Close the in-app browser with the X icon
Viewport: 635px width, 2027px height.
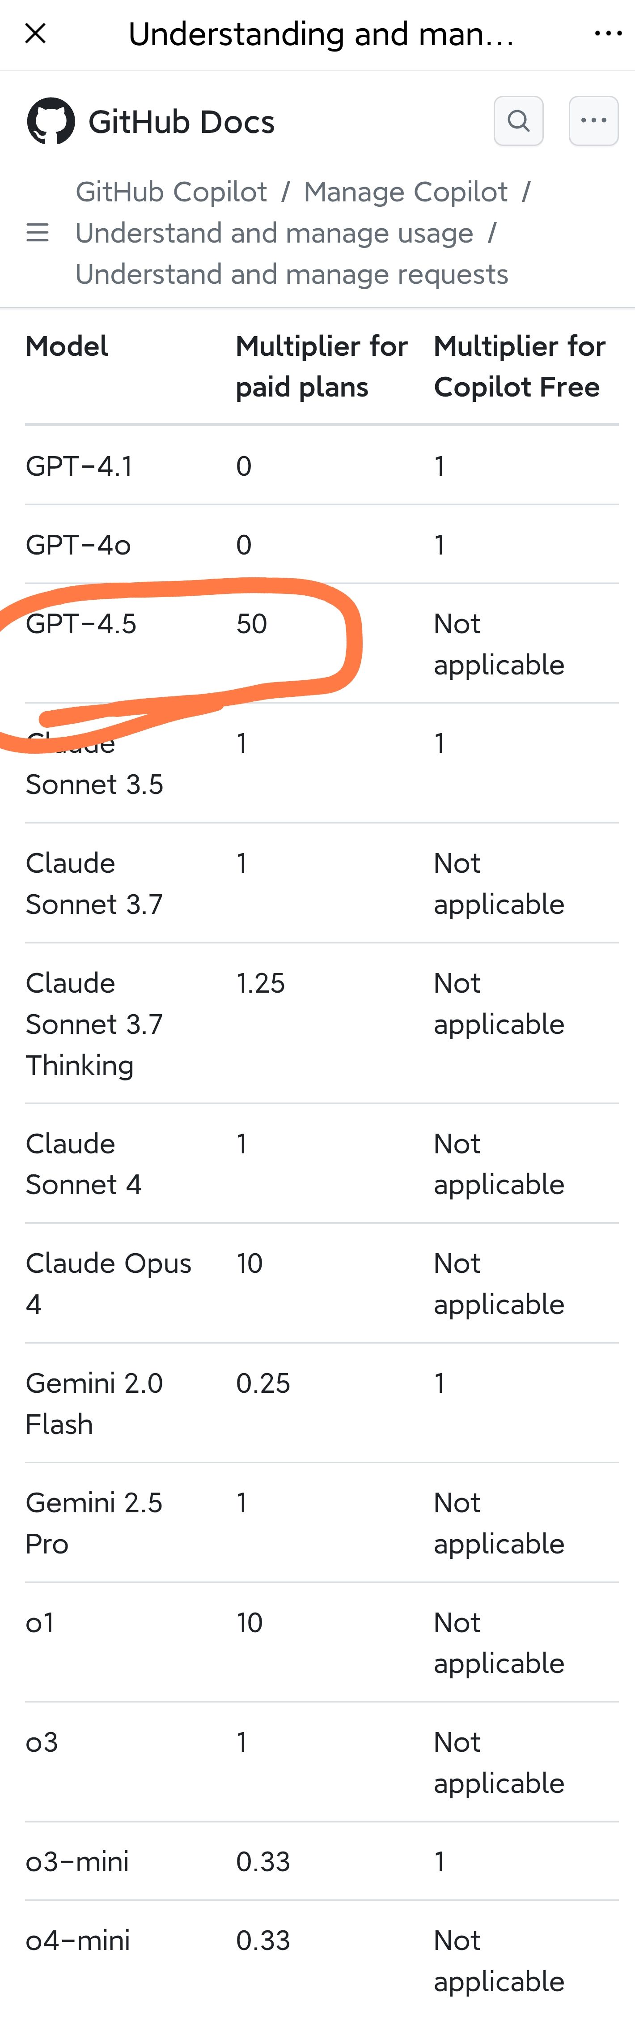(35, 34)
